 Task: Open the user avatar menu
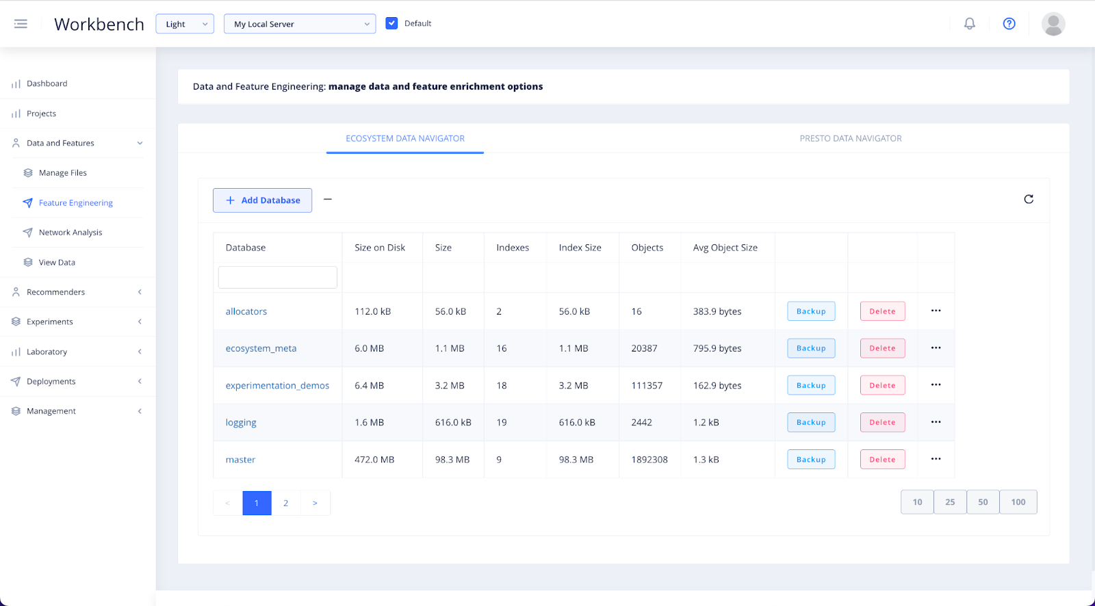click(x=1053, y=24)
